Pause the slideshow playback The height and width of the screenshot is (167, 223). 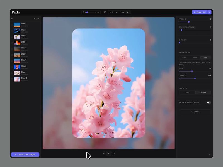click(x=108, y=153)
